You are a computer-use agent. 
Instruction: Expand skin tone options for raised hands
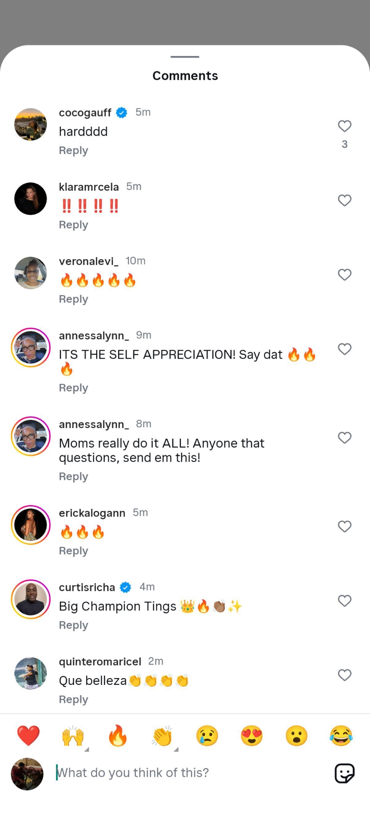point(87,749)
